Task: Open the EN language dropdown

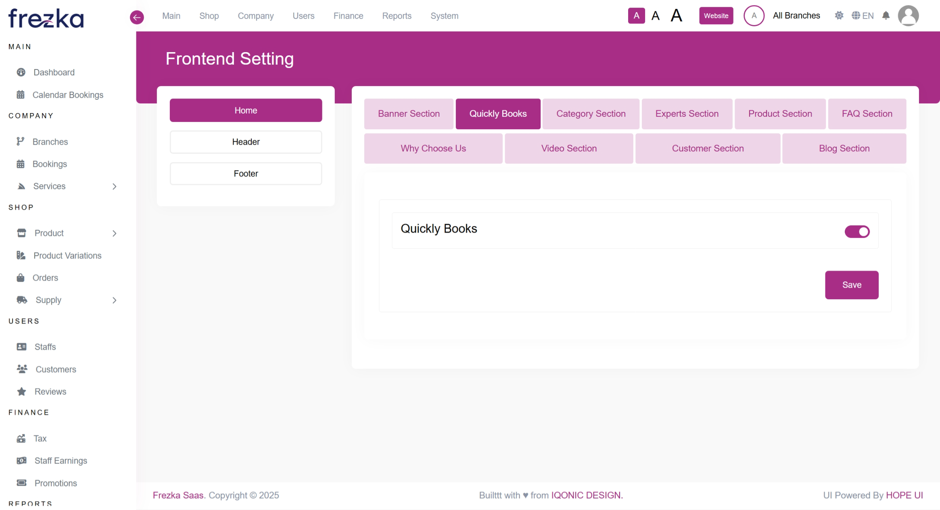Action: [863, 16]
